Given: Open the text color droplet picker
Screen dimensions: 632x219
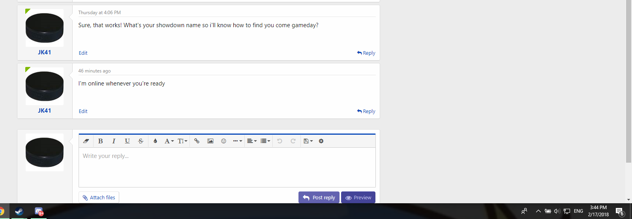Looking at the screenshot, I should point(155,141).
